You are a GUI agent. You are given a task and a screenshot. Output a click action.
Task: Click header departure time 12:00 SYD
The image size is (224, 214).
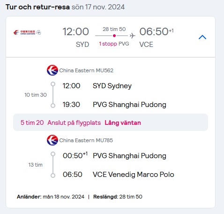(76, 37)
